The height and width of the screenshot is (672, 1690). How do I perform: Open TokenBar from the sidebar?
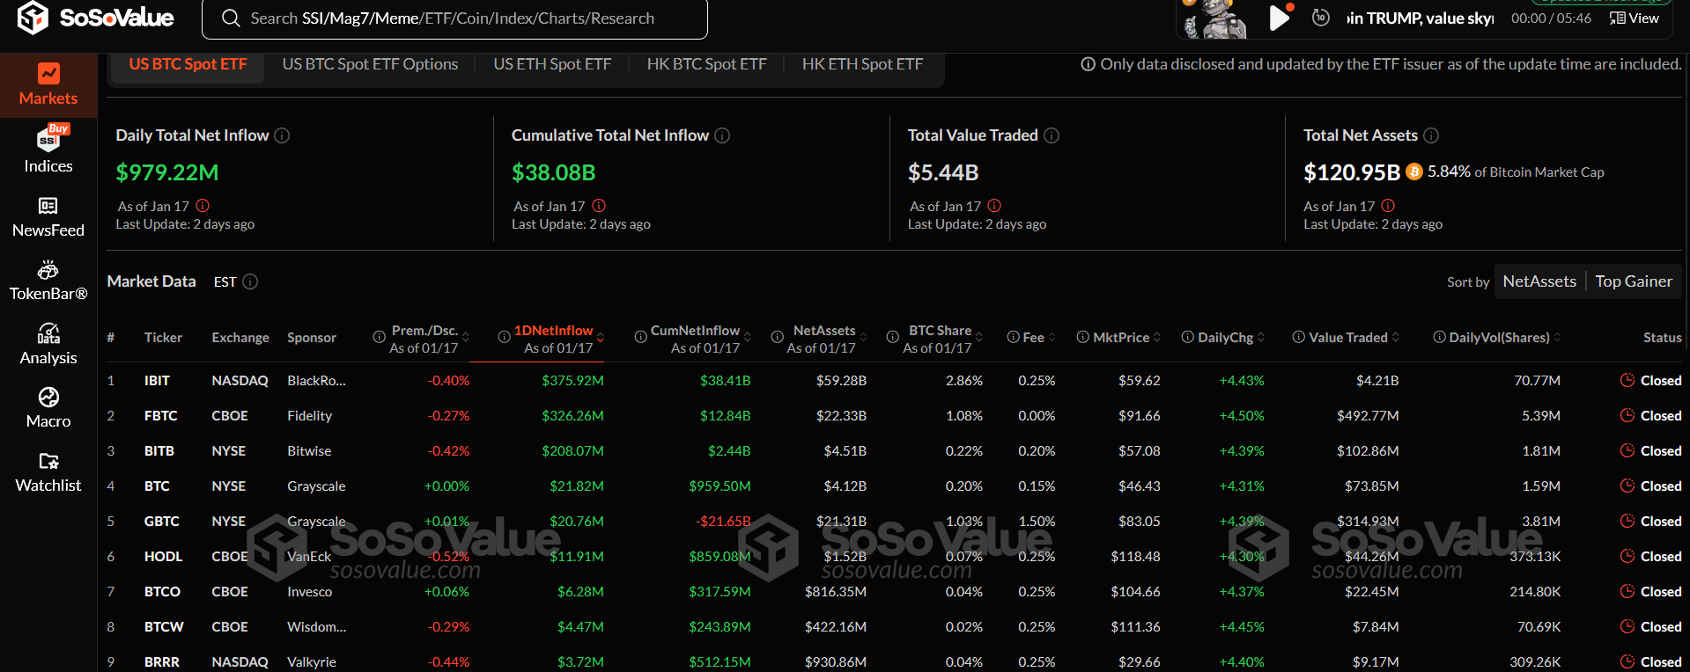pyautogui.click(x=48, y=281)
